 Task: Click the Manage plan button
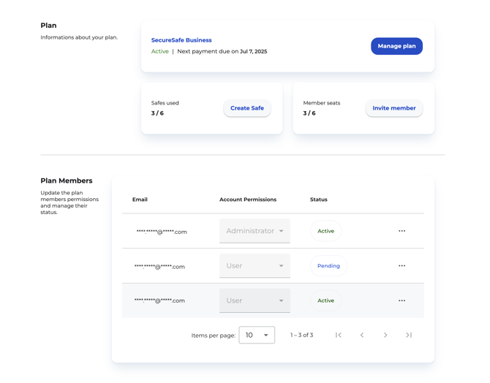point(396,46)
